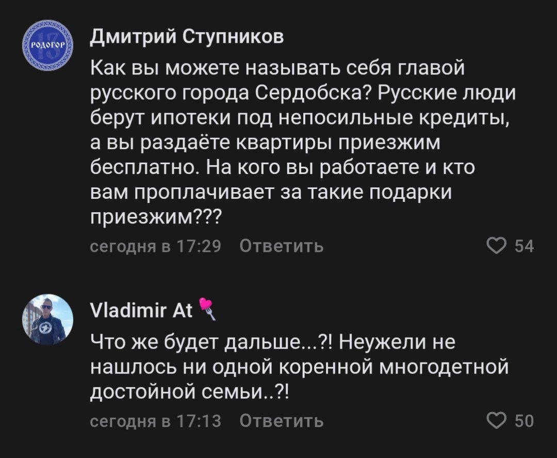Click the 'сегодня в 17:13' timestamp
The width and height of the screenshot is (557, 458).
pos(156,421)
